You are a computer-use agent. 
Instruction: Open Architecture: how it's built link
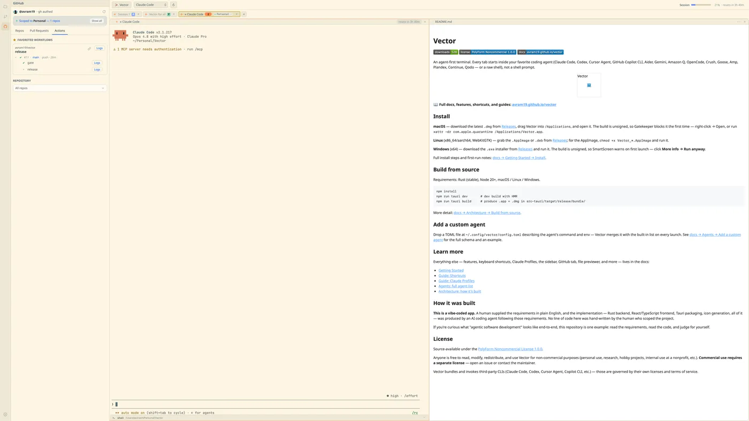coord(460,291)
